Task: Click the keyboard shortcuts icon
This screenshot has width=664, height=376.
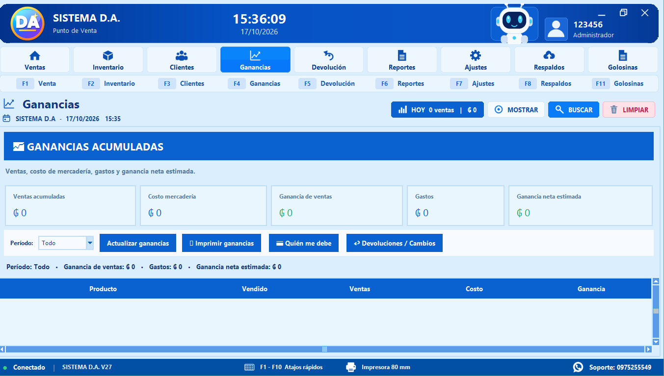Action: tap(249, 367)
